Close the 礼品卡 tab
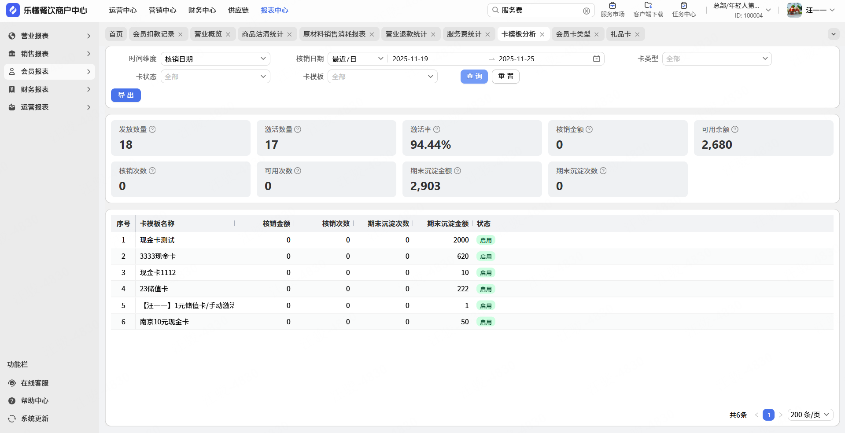This screenshot has width=845, height=433. 637,34
